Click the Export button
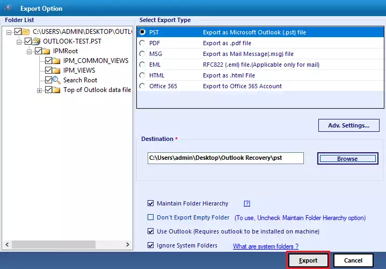 tap(308, 260)
